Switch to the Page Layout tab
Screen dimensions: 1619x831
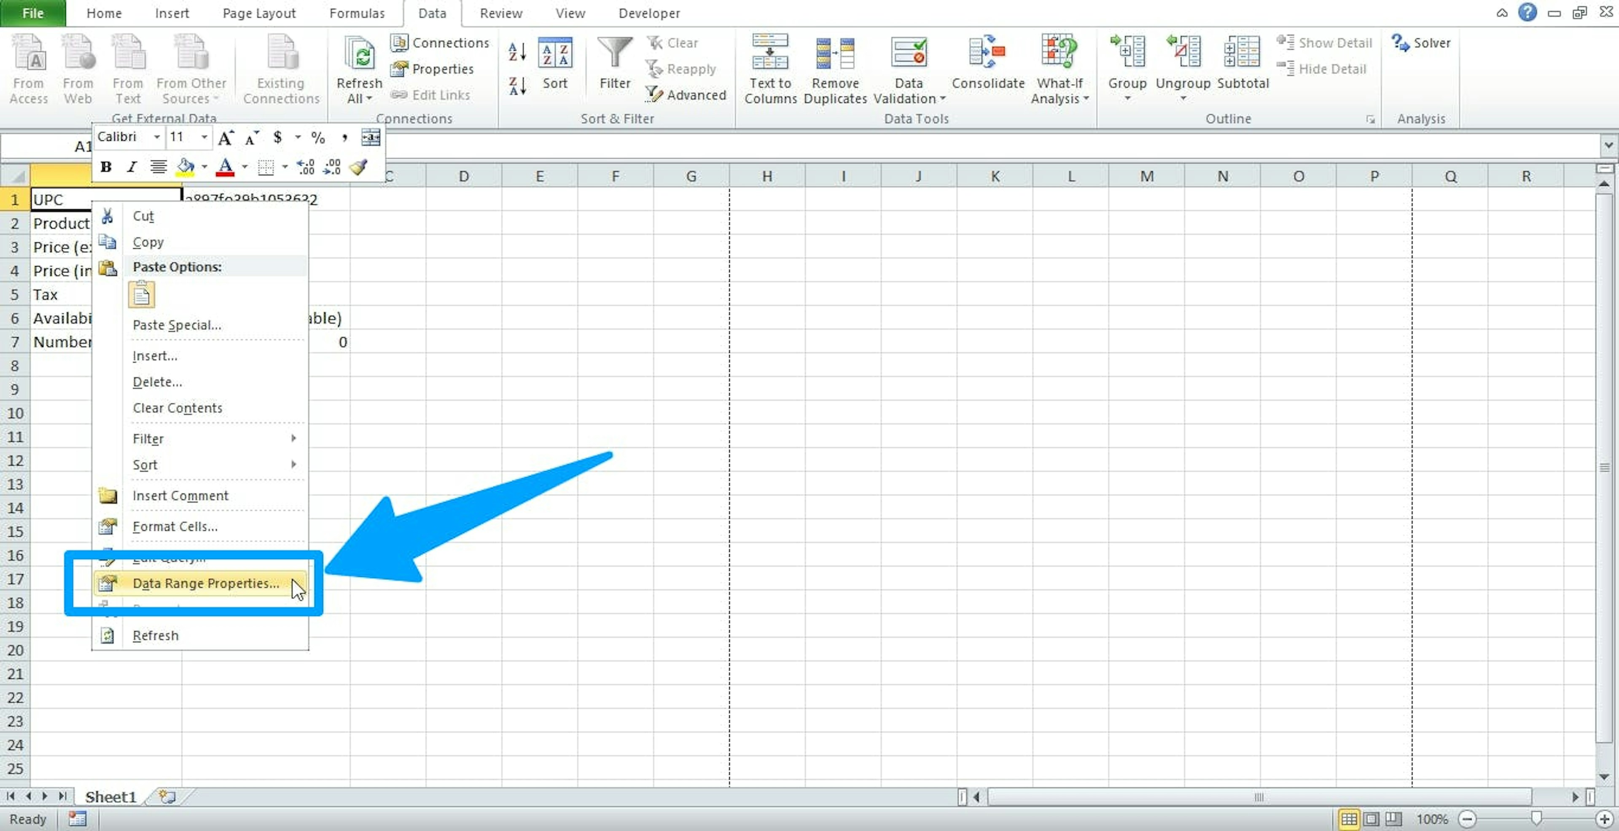(x=259, y=13)
